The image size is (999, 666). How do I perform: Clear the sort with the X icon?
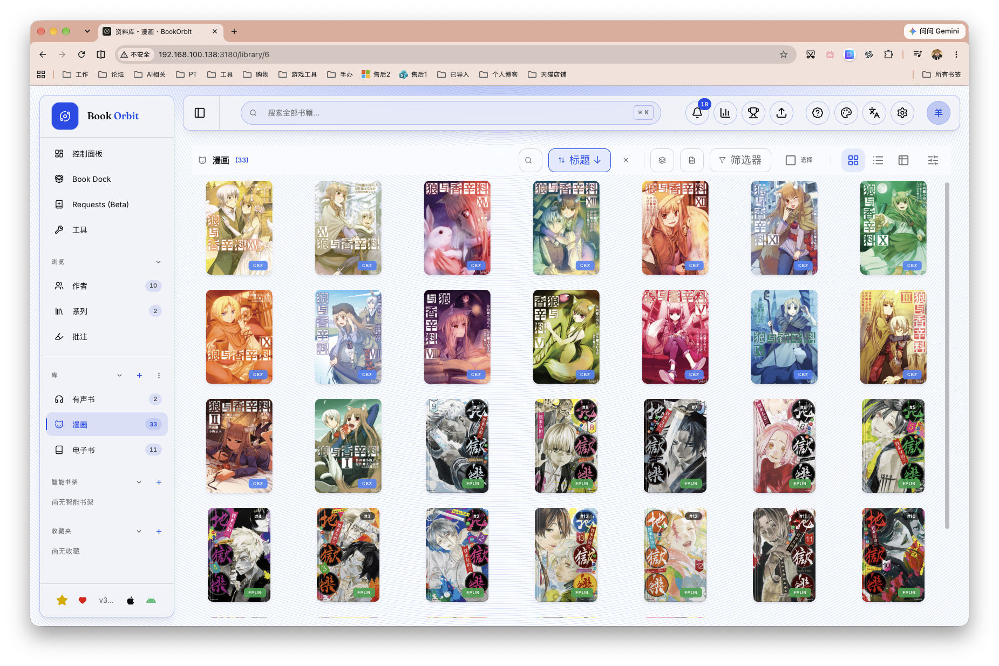coord(626,160)
